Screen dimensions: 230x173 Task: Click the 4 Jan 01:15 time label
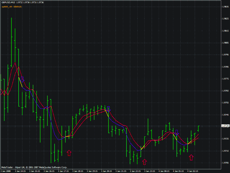pos(178,171)
